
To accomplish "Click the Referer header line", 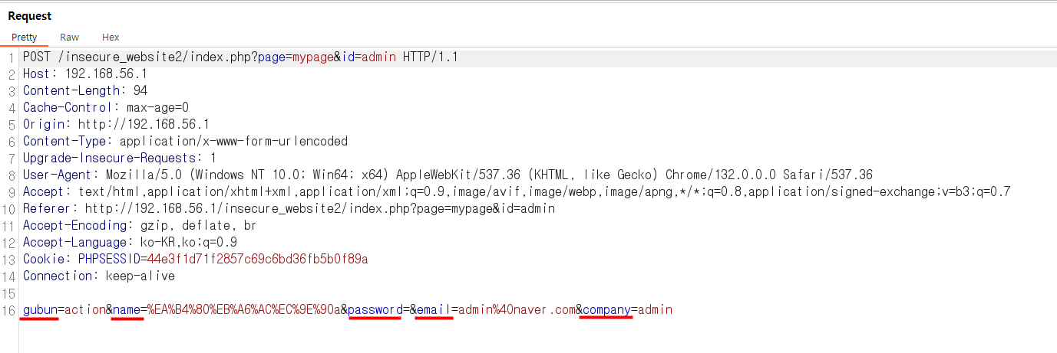I will click(x=289, y=209).
